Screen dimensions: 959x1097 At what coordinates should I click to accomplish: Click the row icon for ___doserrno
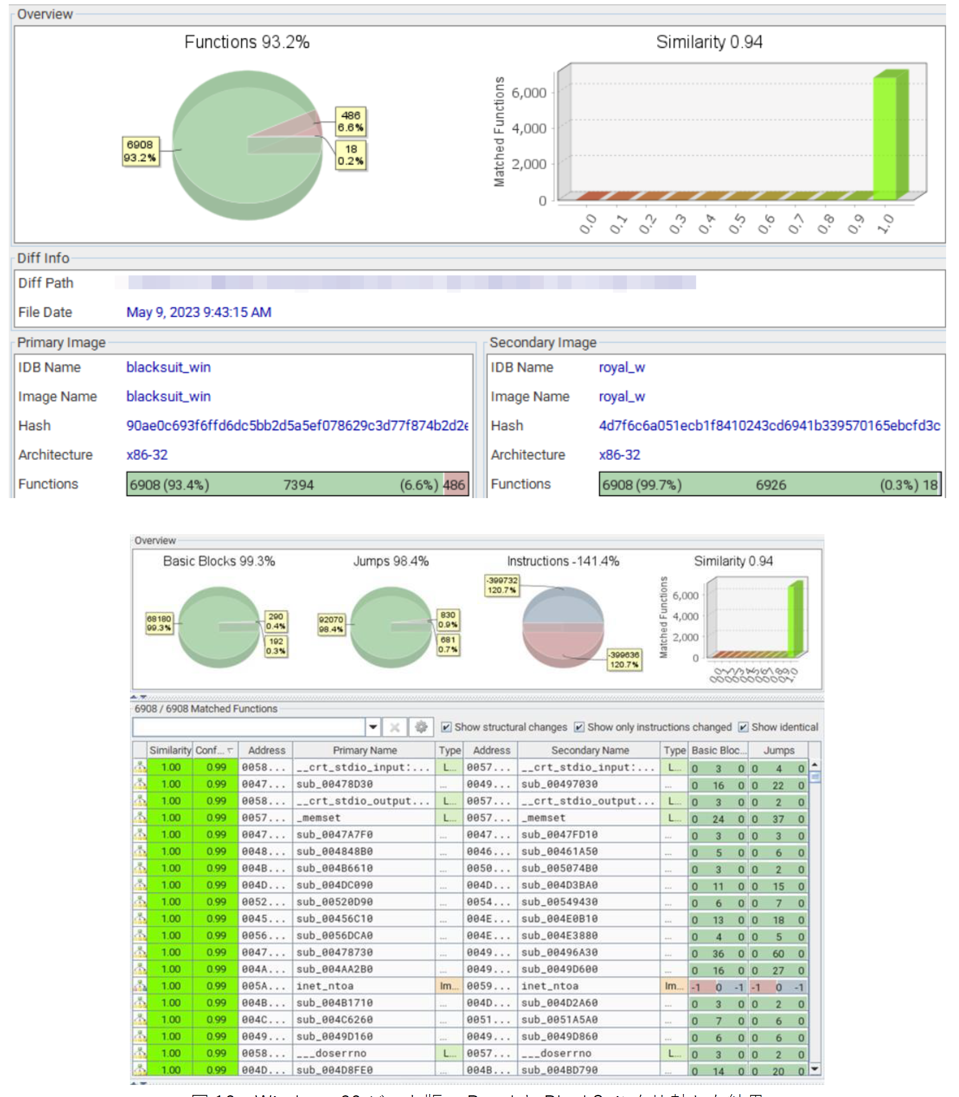(139, 1052)
